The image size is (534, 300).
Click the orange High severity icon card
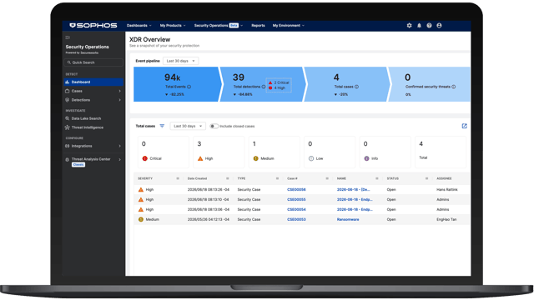point(219,152)
